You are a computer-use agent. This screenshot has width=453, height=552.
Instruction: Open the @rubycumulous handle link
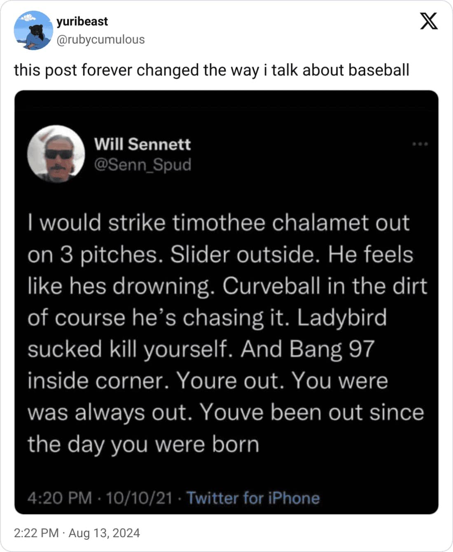point(100,40)
